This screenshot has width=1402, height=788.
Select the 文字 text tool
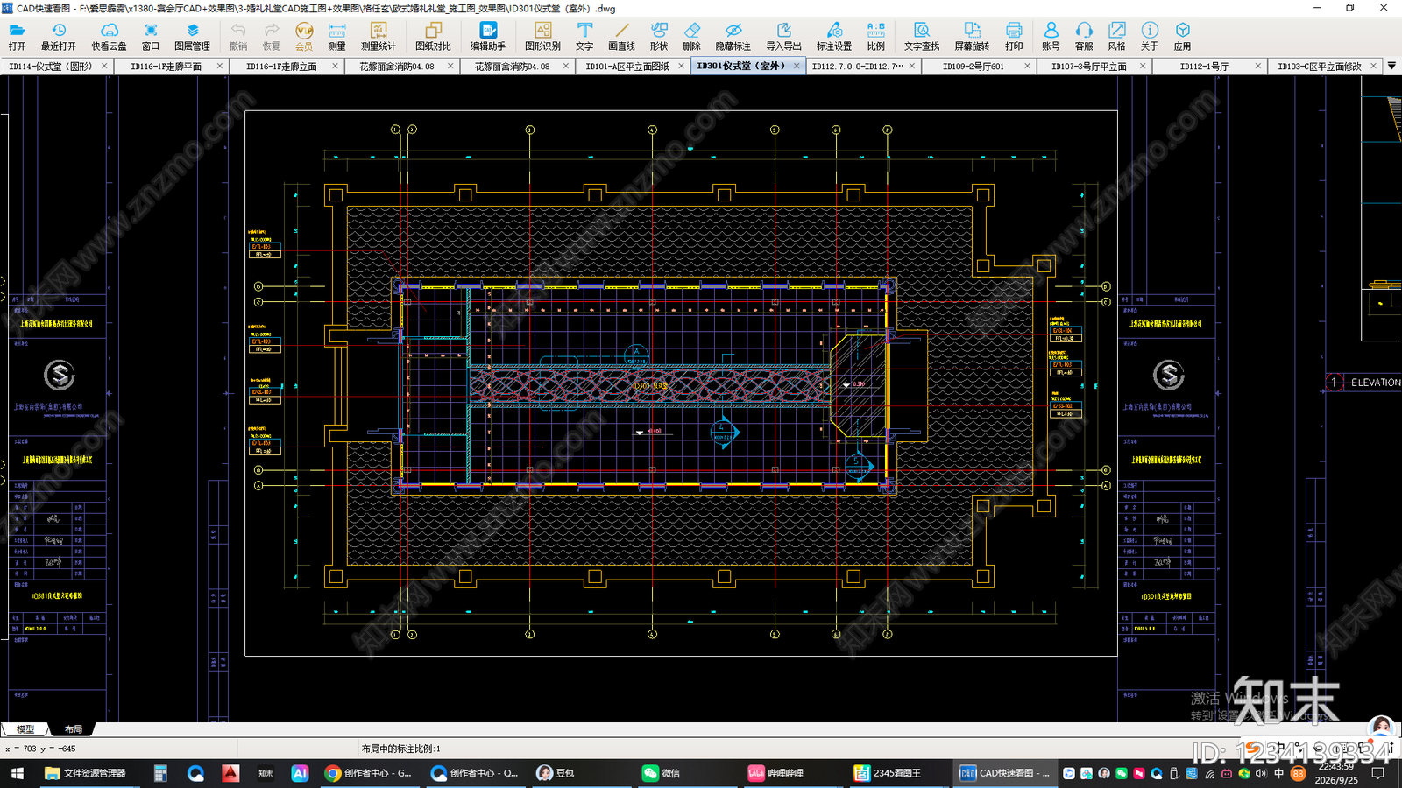tap(584, 36)
